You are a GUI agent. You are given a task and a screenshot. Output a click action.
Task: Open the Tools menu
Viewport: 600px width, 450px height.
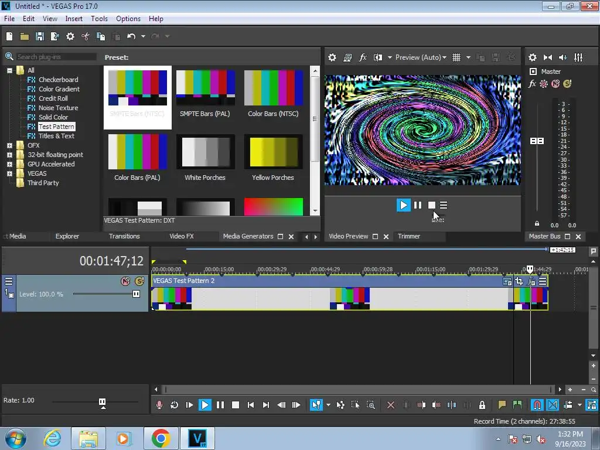point(99,19)
